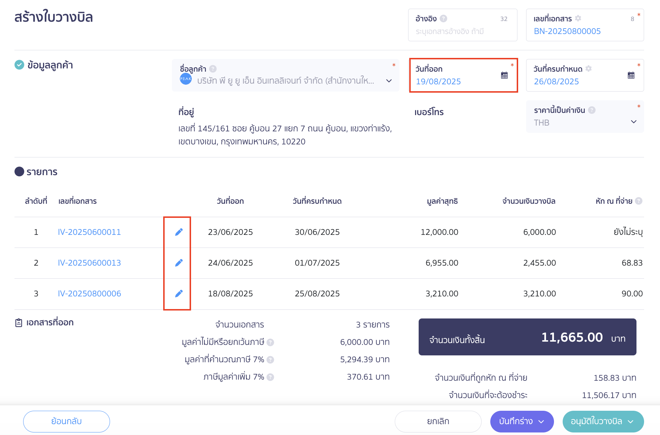Viewport: 660px width, 435px height.
Task: Toggle the ข้อมูลลูกค้า completion checkmark
Action: 19,65
